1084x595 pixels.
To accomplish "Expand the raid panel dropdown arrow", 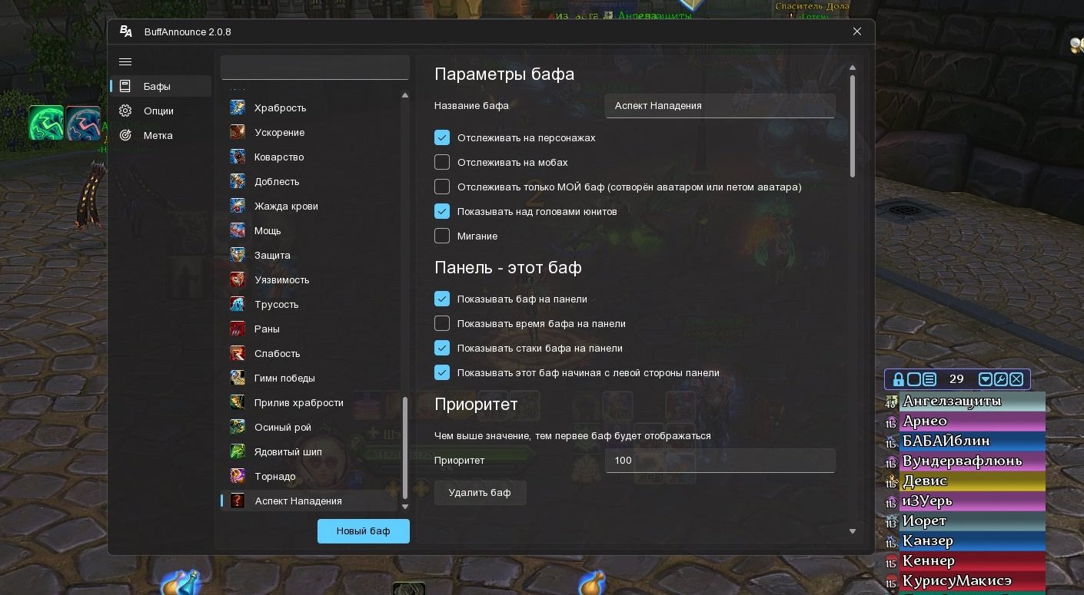I will 986,379.
